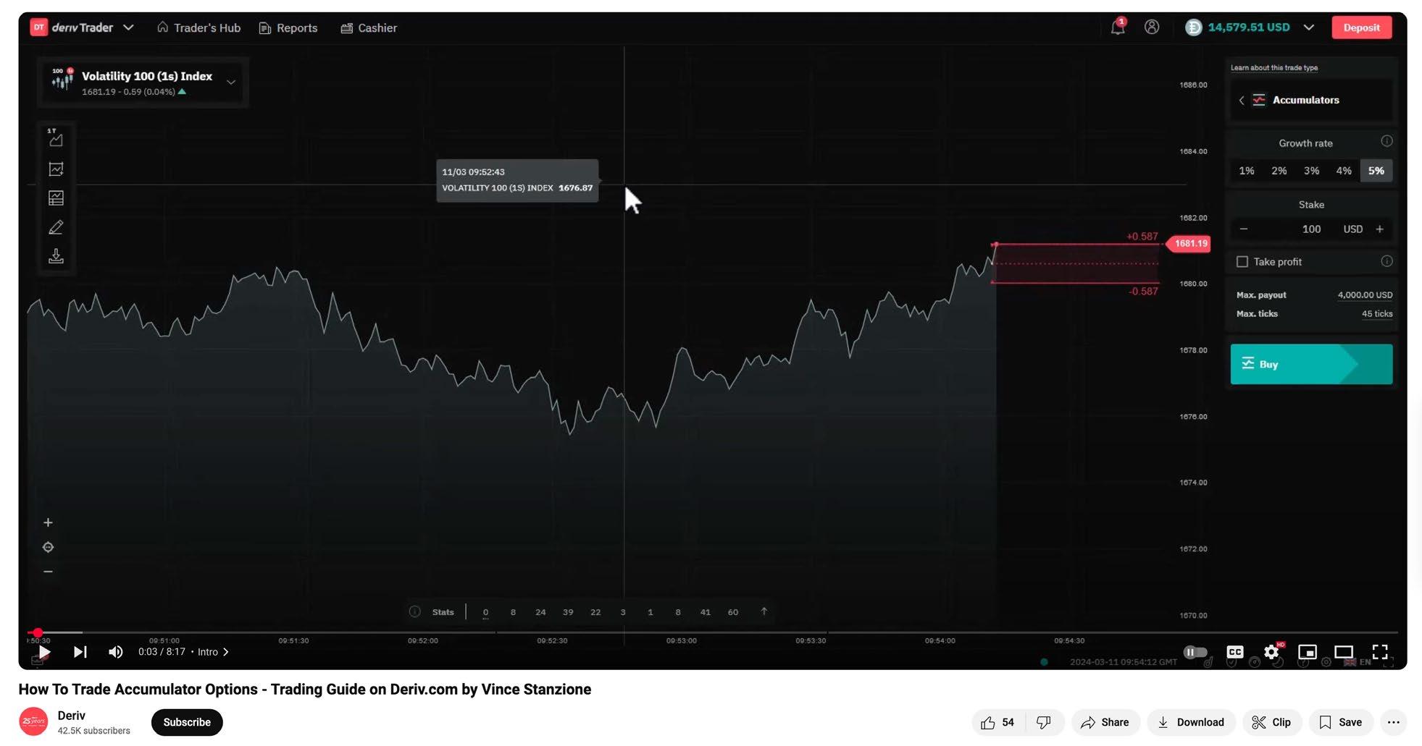Screen dimensions: 1422x746
Task: Open Trader's Hub
Action: point(198,27)
